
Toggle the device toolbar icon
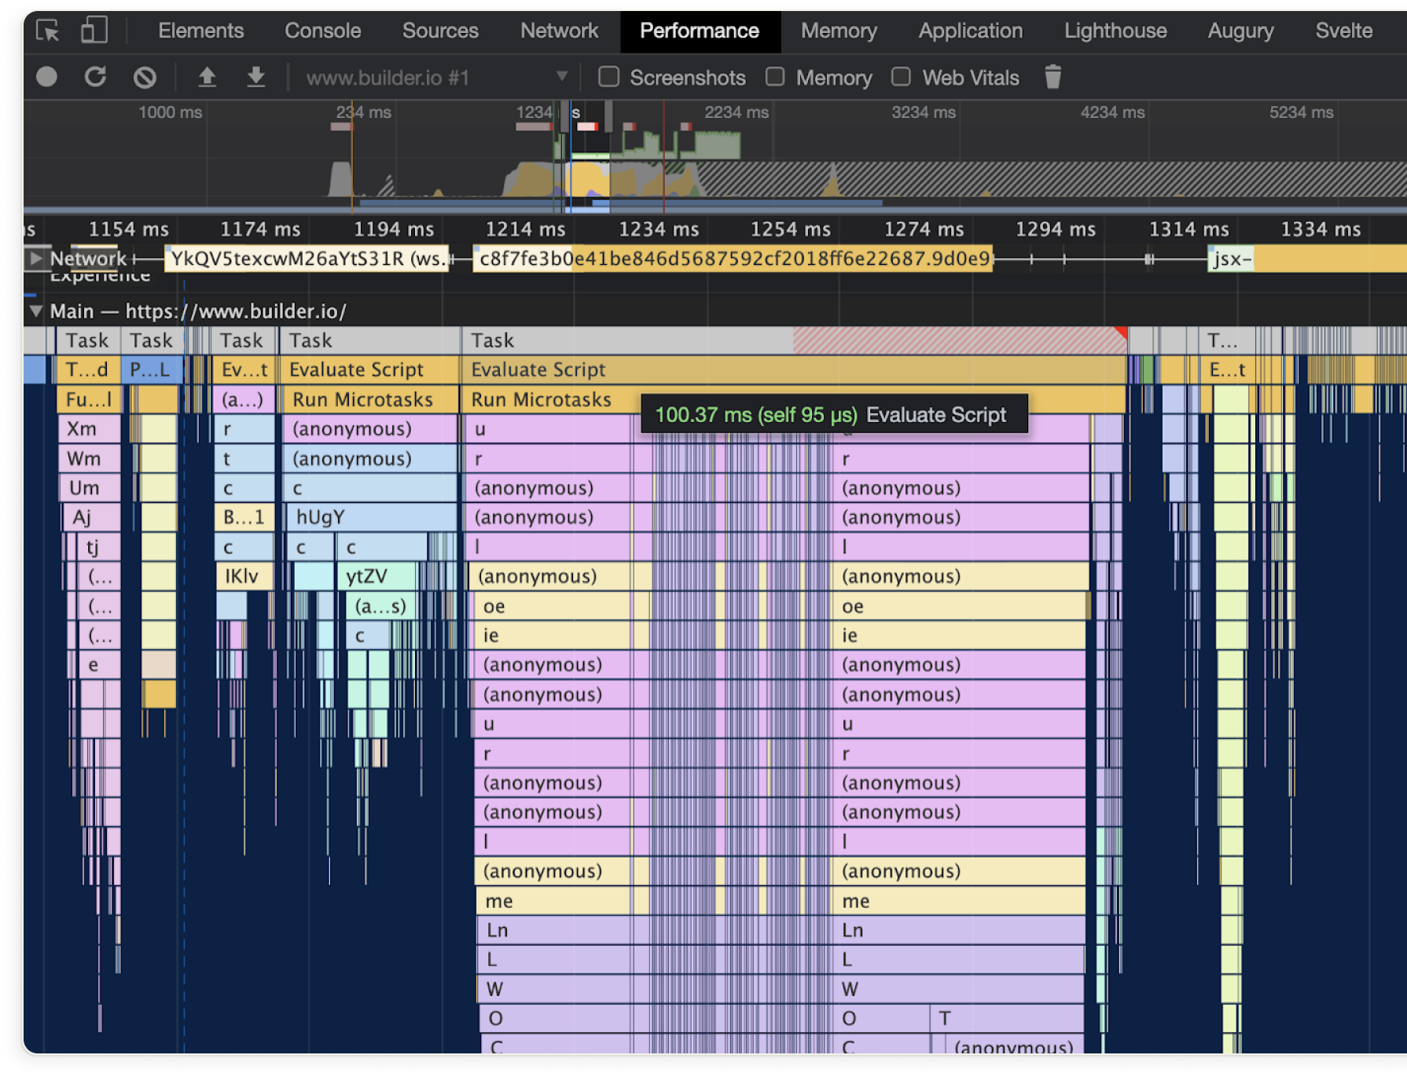[94, 31]
